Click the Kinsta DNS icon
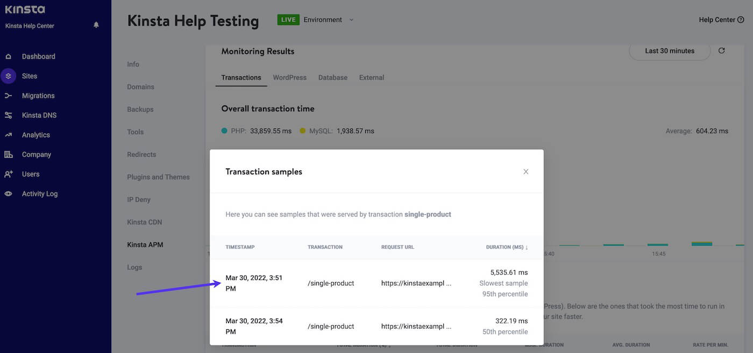 click(x=8, y=116)
